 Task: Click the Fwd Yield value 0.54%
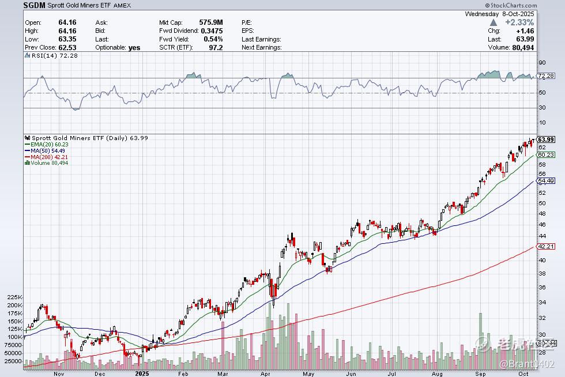[213, 39]
